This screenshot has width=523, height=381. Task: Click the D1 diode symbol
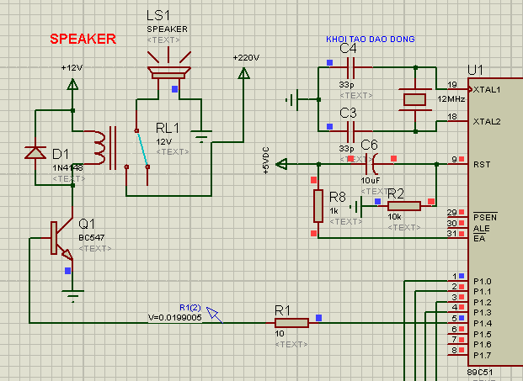pyautogui.click(x=35, y=153)
